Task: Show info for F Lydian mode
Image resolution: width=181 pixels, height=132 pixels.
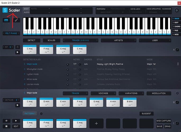Action: point(80,74)
